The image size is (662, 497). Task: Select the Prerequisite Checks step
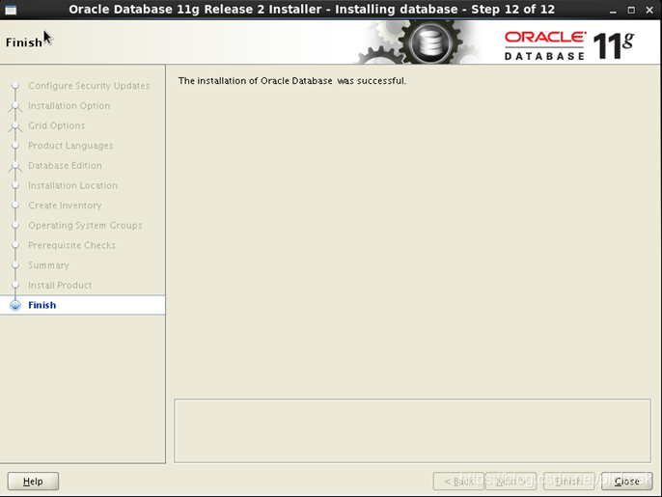tap(71, 245)
